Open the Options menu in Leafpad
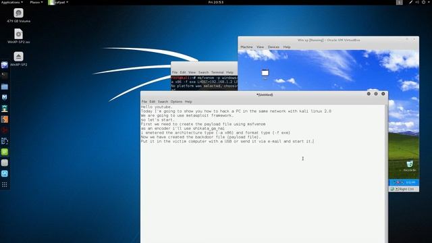This screenshot has width=432, height=243. pyautogui.click(x=176, y=102)
